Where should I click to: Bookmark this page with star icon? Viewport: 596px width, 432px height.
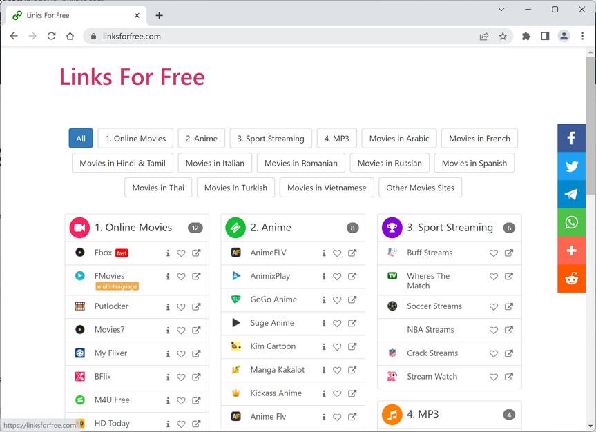click(x=503, y=36)
